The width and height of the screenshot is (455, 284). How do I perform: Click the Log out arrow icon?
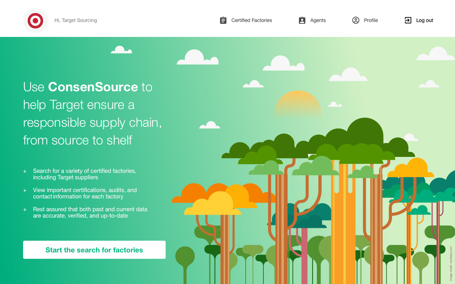(408, 20)
